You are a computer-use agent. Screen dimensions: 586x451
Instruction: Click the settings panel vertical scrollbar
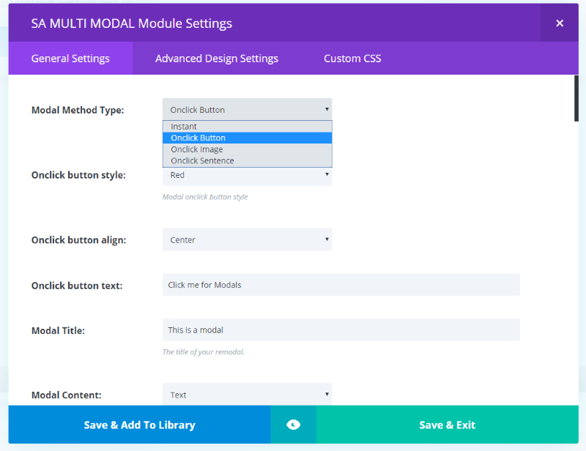click(x=576, y=98)
